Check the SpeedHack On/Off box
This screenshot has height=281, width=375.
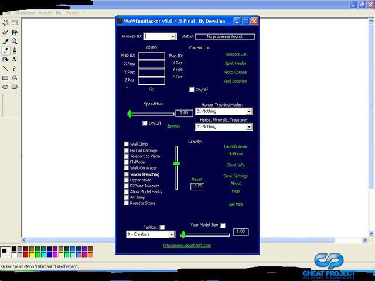[x=145, y=124]
